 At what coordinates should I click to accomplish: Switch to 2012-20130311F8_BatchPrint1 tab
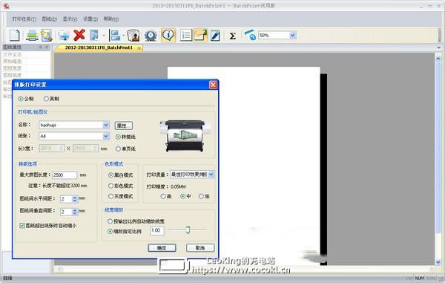(x=99, y=48)
